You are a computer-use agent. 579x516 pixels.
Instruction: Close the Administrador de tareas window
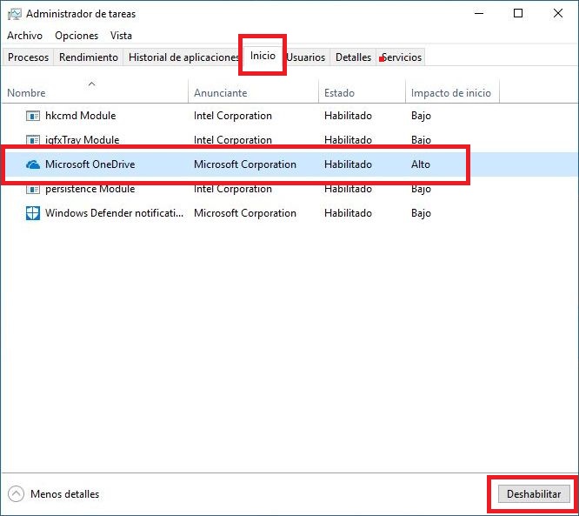(x=558, y=14)
